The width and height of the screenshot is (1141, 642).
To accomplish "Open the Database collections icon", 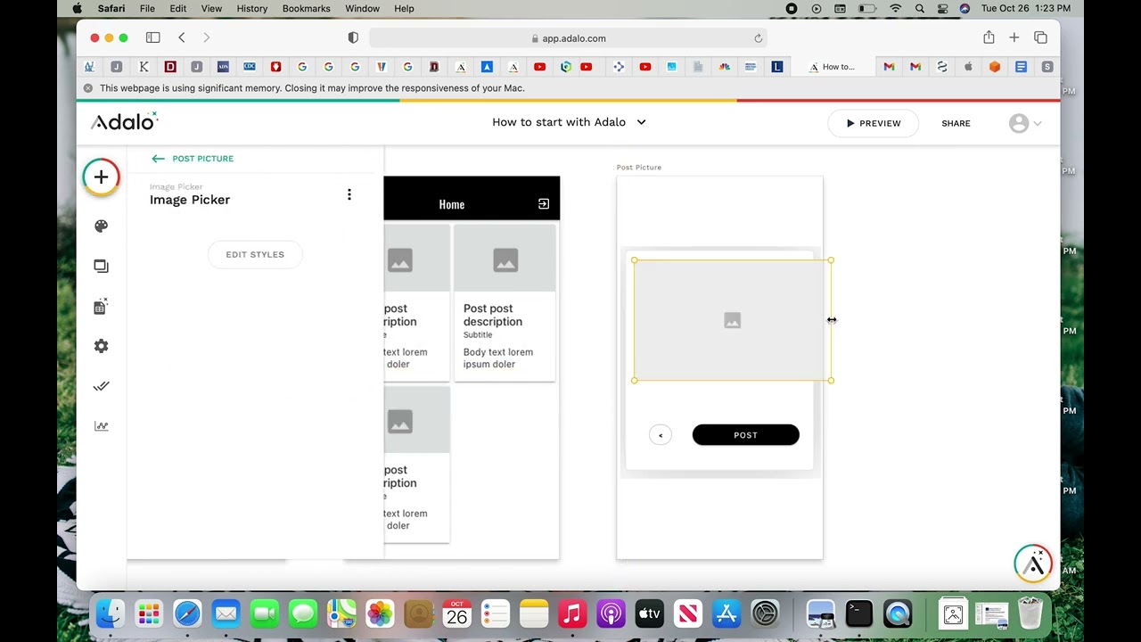I will coord(101,306).
